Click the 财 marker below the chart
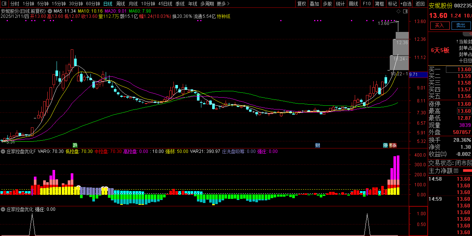The image size is (472, 236). tap(318, 145)
